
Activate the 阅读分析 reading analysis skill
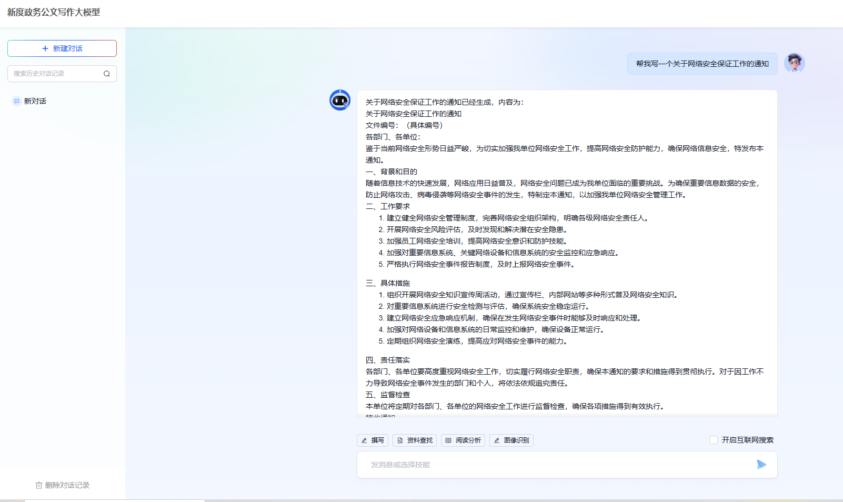click(x=463, y=440)
